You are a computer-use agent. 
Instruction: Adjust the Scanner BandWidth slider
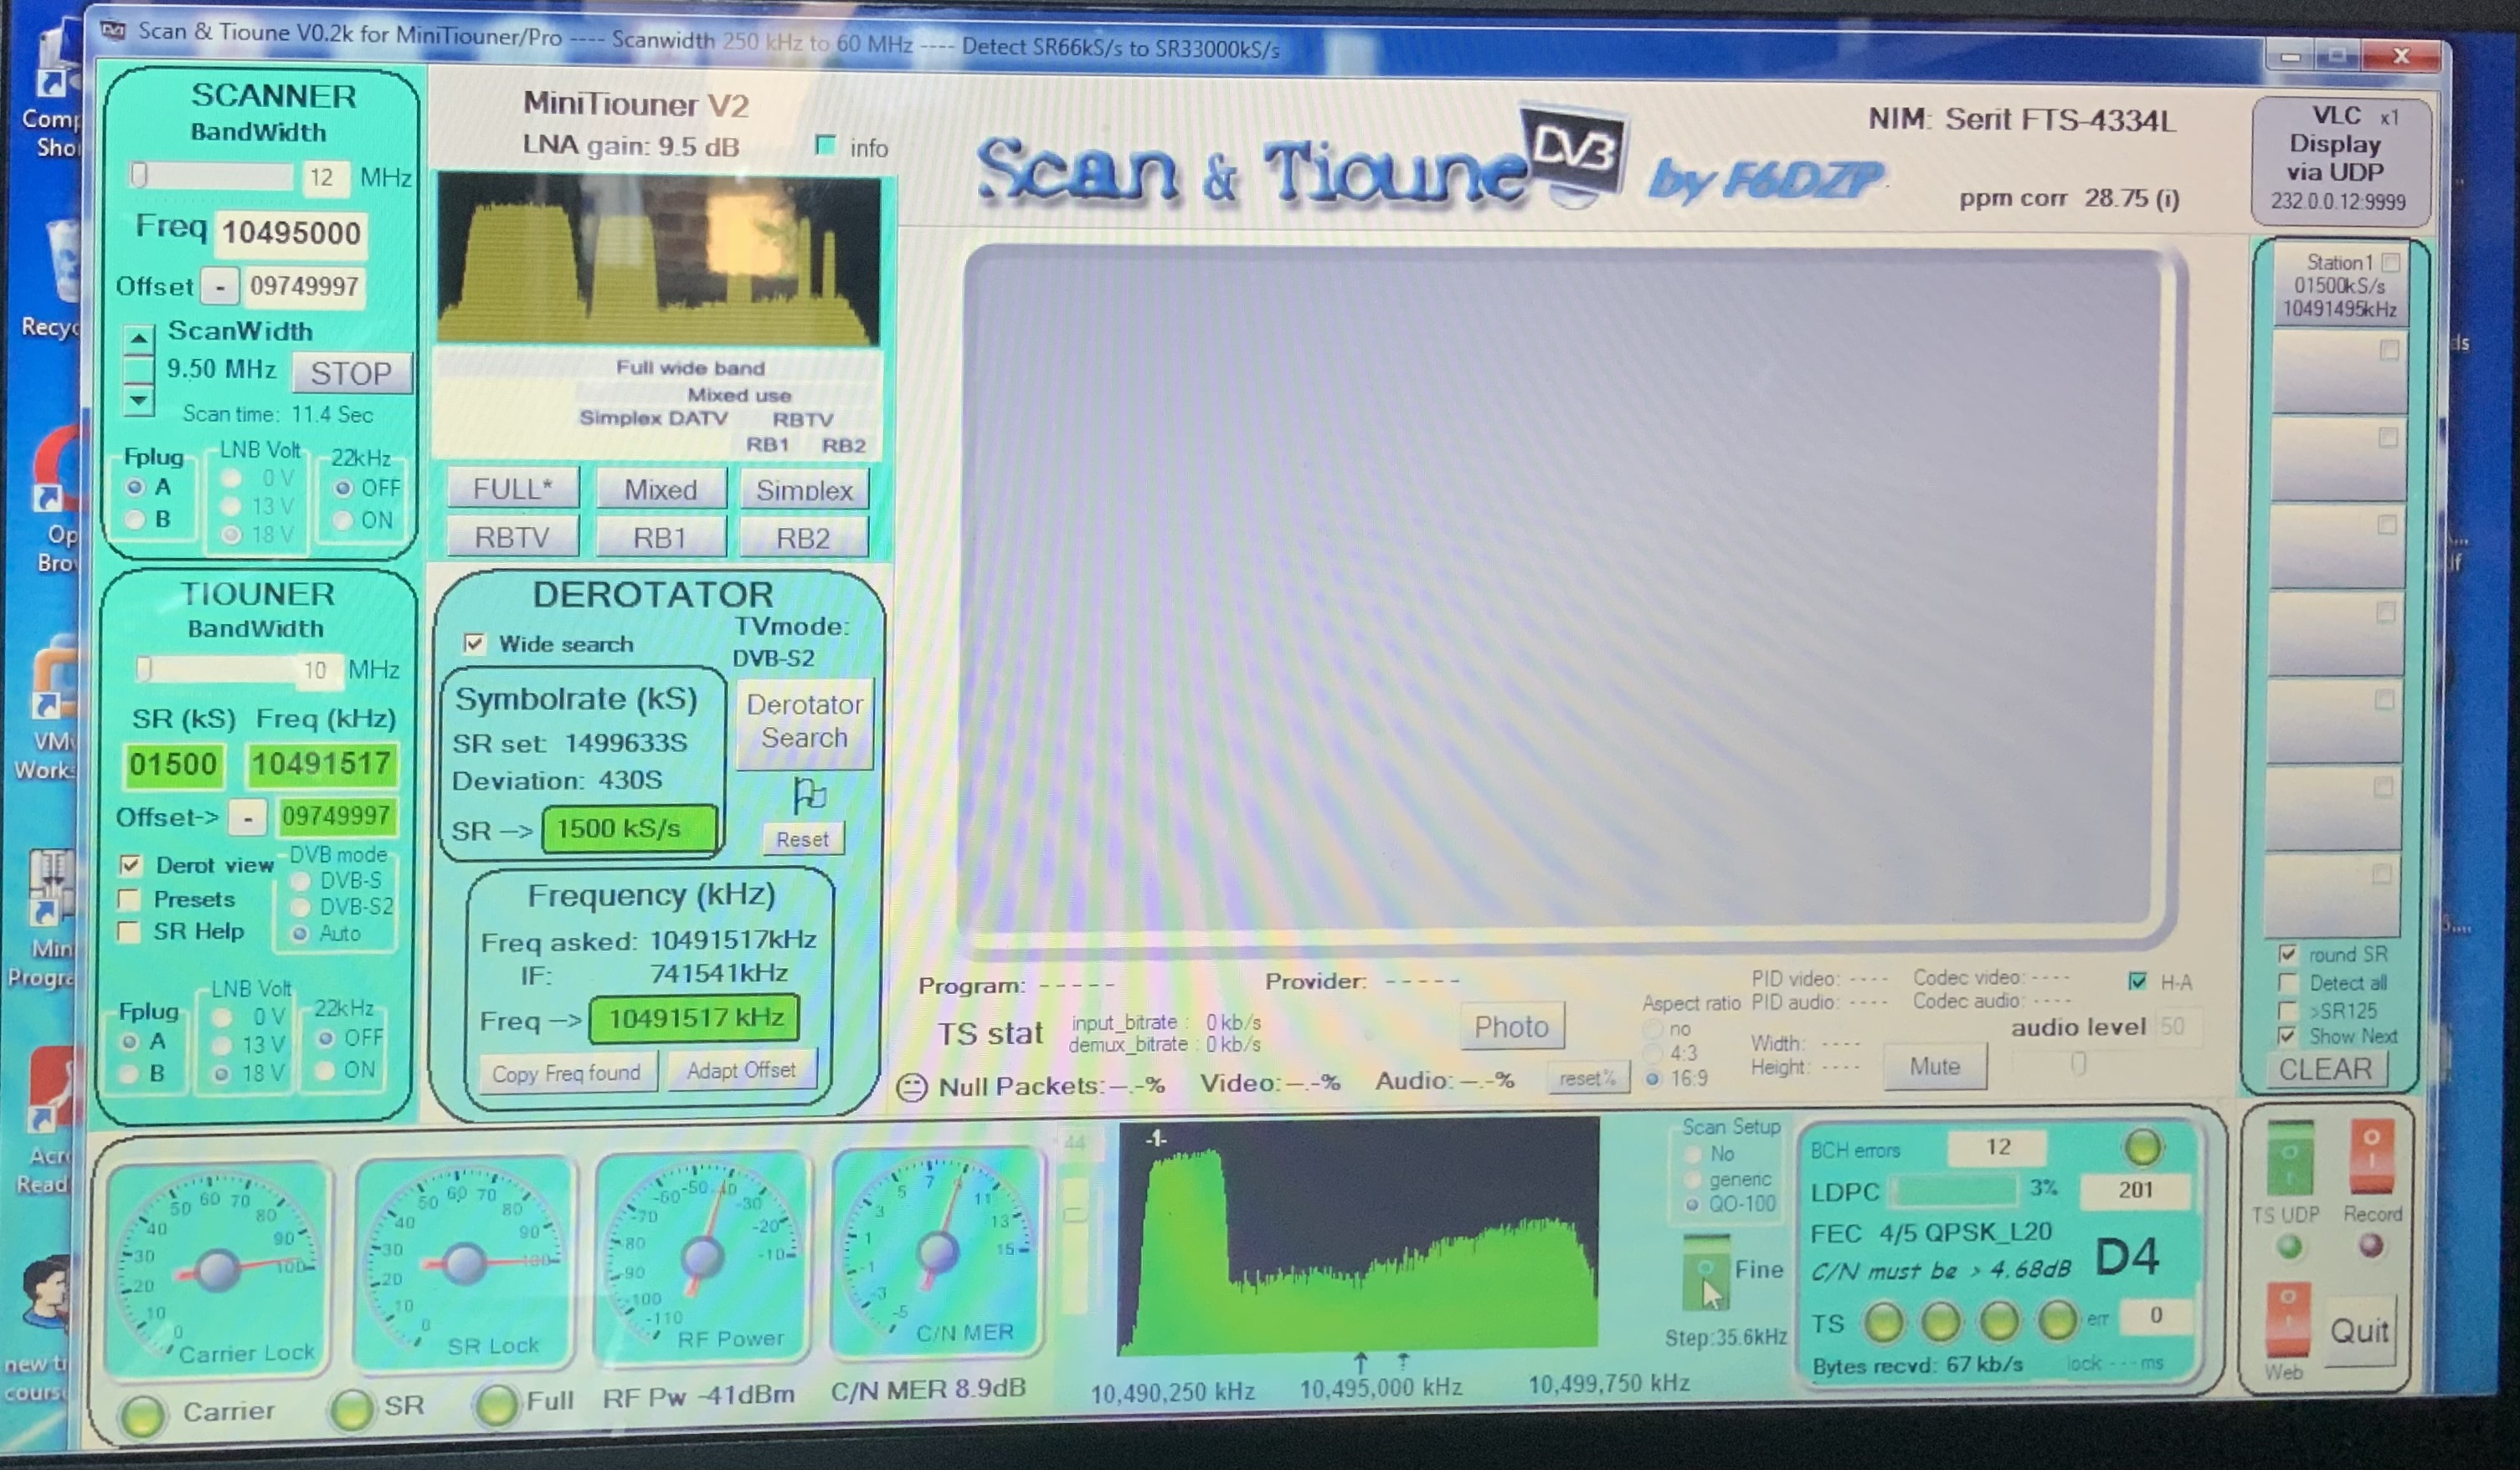pyautogui.click(x=212, y=176)
